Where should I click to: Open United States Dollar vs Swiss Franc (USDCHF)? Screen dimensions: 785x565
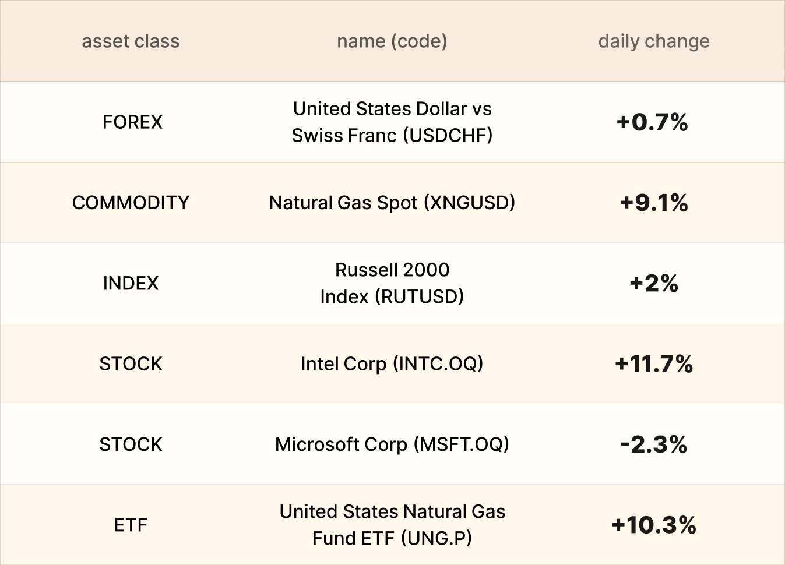pos(392,122)
